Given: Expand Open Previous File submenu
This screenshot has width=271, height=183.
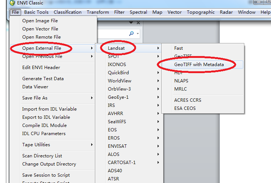Looking at the screenshot, I should pyautogui.click(x=53, y=56).
